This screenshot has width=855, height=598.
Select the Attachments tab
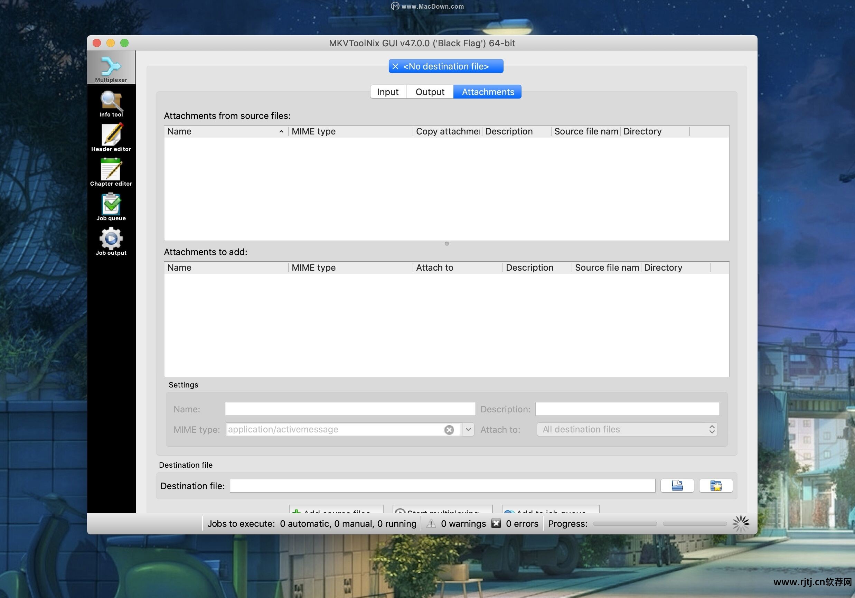click(x=487, y=92)
